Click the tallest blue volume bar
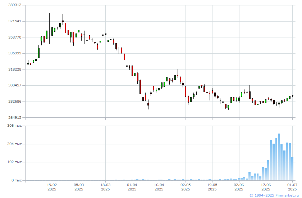Screen dimensions: 302x198 tap(279, 157)
